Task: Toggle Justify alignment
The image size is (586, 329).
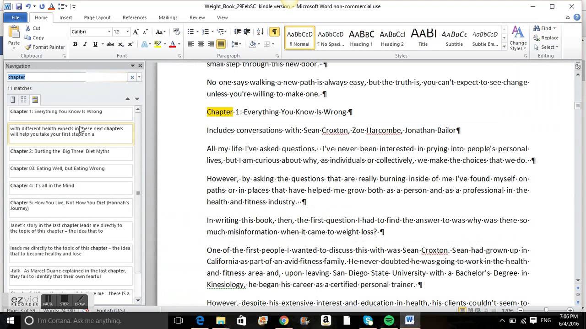Action: [221, 44]
